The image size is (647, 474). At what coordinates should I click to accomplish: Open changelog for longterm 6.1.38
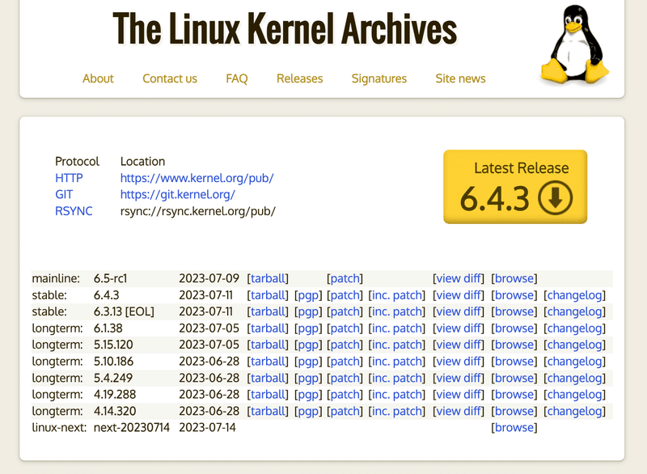[x=575, y=328]
